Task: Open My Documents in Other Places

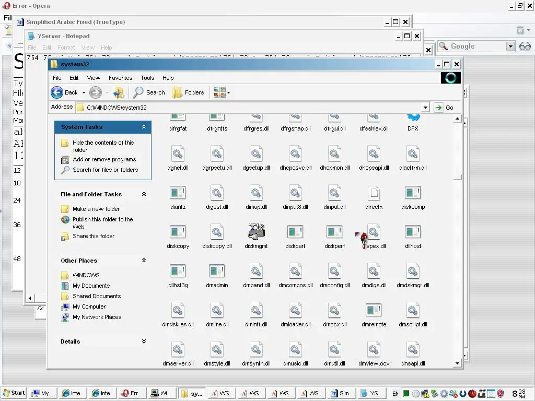Action: click(x=91, y=286)
